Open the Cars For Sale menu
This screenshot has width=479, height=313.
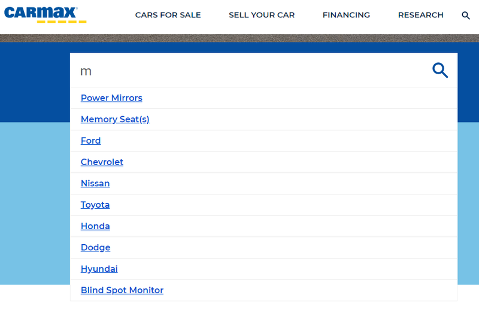point(168,15)
